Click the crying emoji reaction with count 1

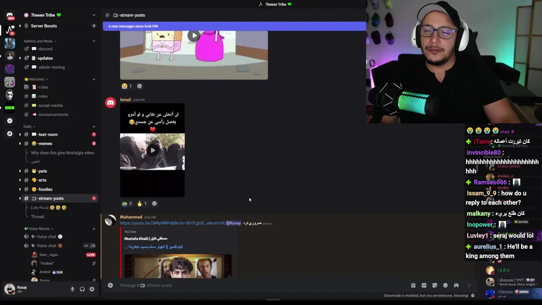127,86
